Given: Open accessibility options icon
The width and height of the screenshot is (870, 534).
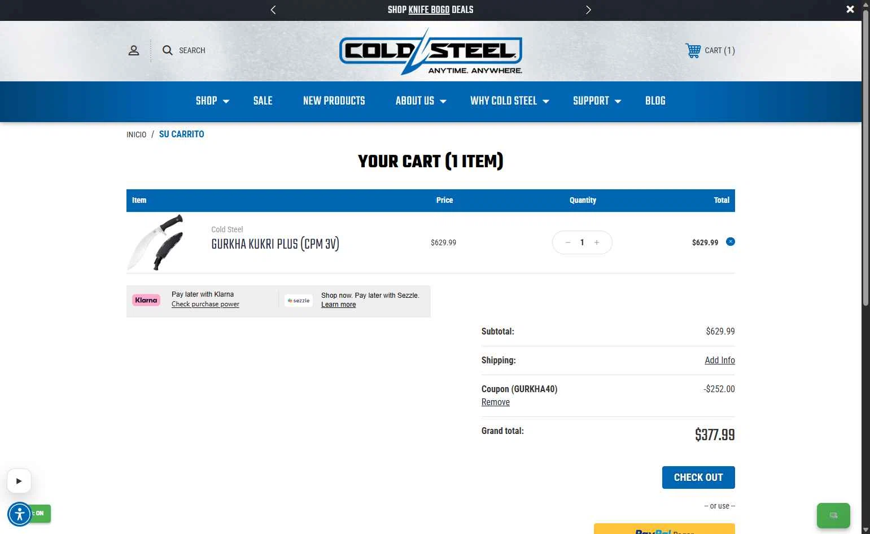Looking at the screenshot, I should point(20,514).
